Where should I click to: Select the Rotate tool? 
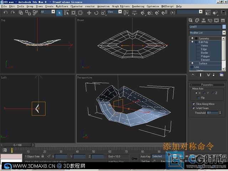pos(96,13)
